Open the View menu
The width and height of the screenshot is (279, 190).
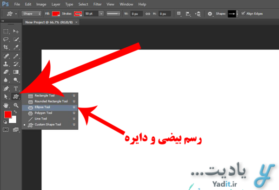click(110, 4)
